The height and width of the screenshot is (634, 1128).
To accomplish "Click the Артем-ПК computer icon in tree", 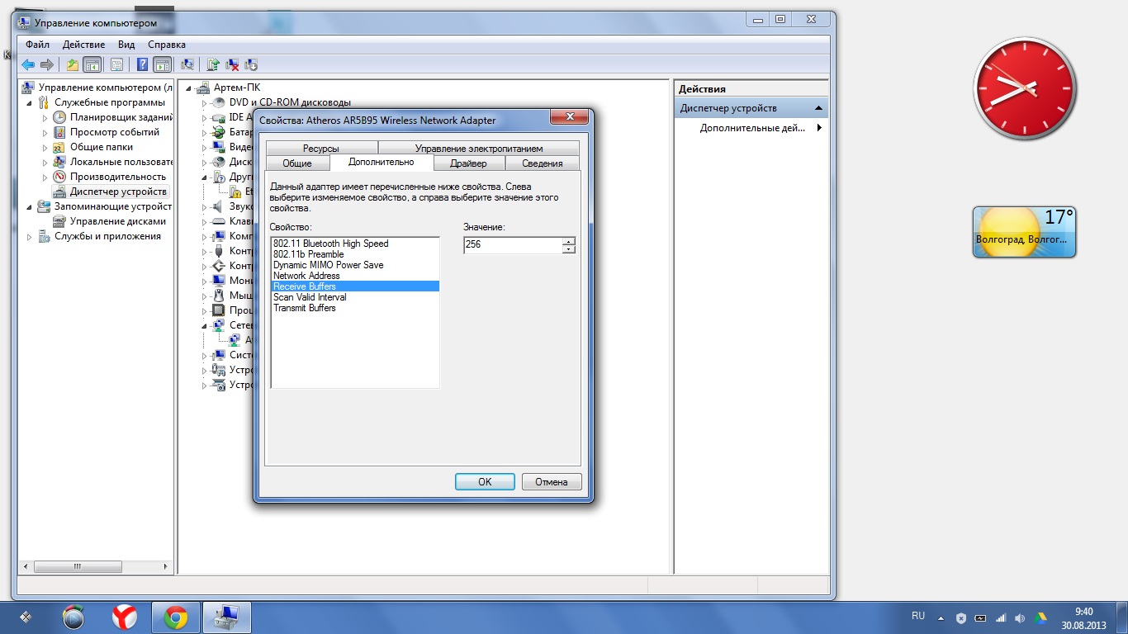I will pyautogui.click(x=203, y=88).
